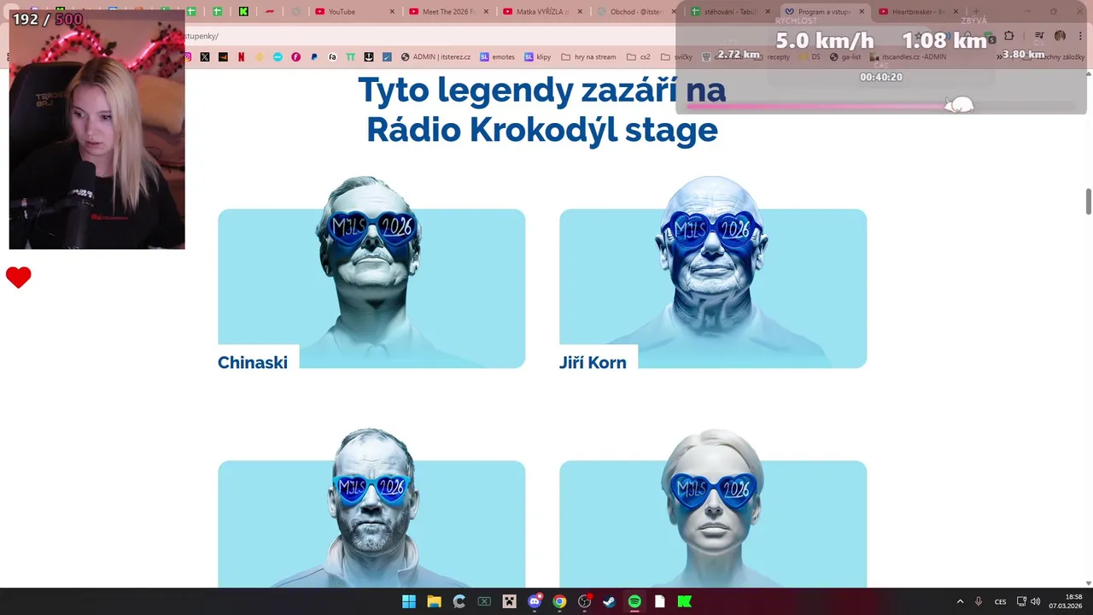
Task: Open Spotify from the taskbar
Action: (x=634, y=601)
